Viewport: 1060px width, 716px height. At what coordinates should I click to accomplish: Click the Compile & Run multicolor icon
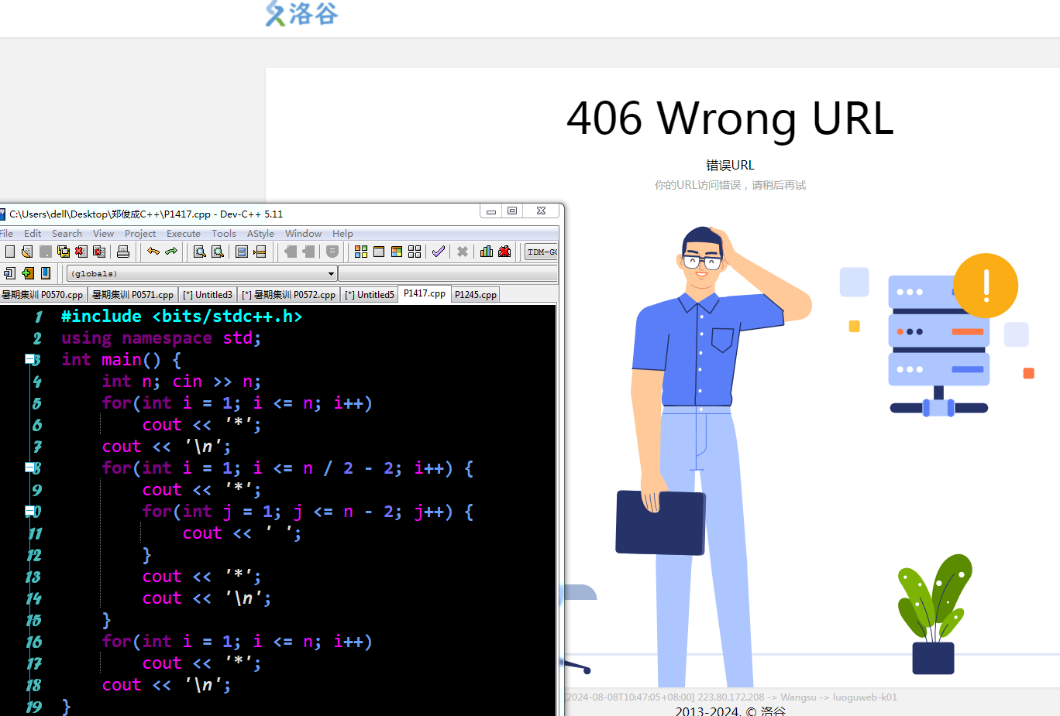tap(397, 252)
